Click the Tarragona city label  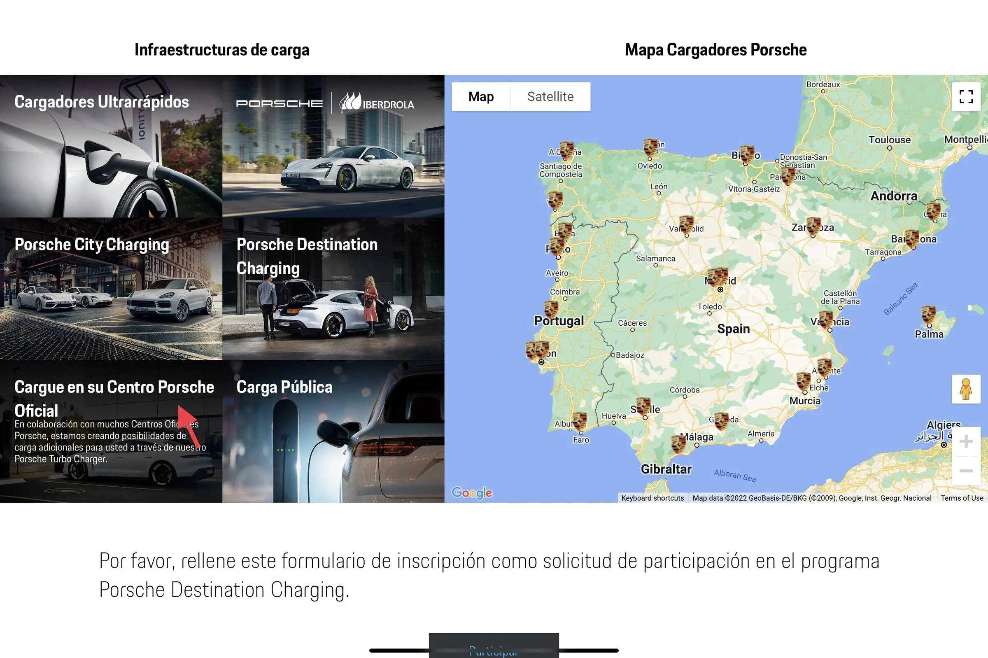tap(883, 252)
